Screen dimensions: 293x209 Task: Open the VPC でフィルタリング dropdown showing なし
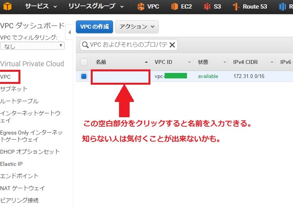(33, 46)
